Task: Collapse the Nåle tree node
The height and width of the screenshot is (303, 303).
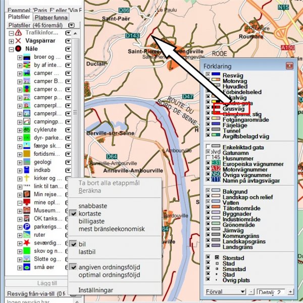Action: tap(11, 49)
